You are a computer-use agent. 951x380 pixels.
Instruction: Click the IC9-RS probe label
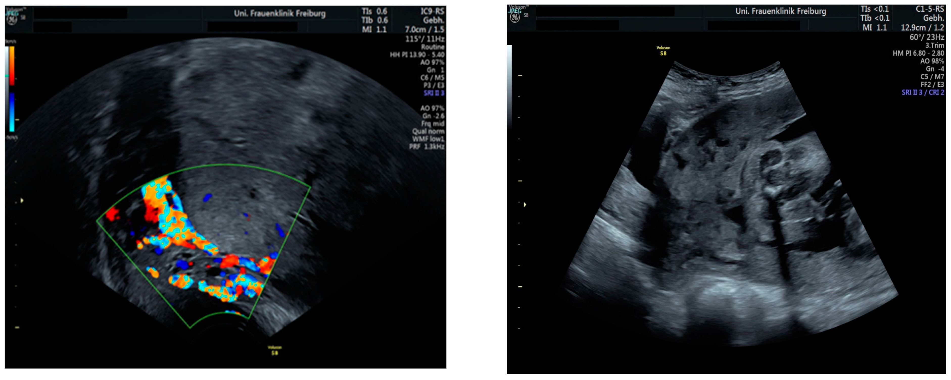coord(432,11)
